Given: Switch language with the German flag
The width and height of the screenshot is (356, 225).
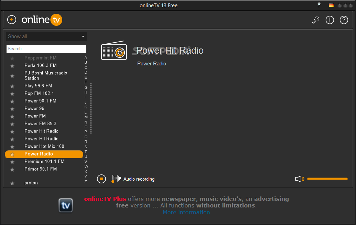Looking at the screenshot, I should point(331,5).
